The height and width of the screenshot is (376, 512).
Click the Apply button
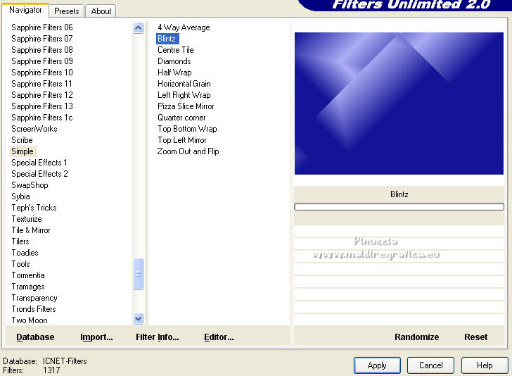click(x=377, y=365)
